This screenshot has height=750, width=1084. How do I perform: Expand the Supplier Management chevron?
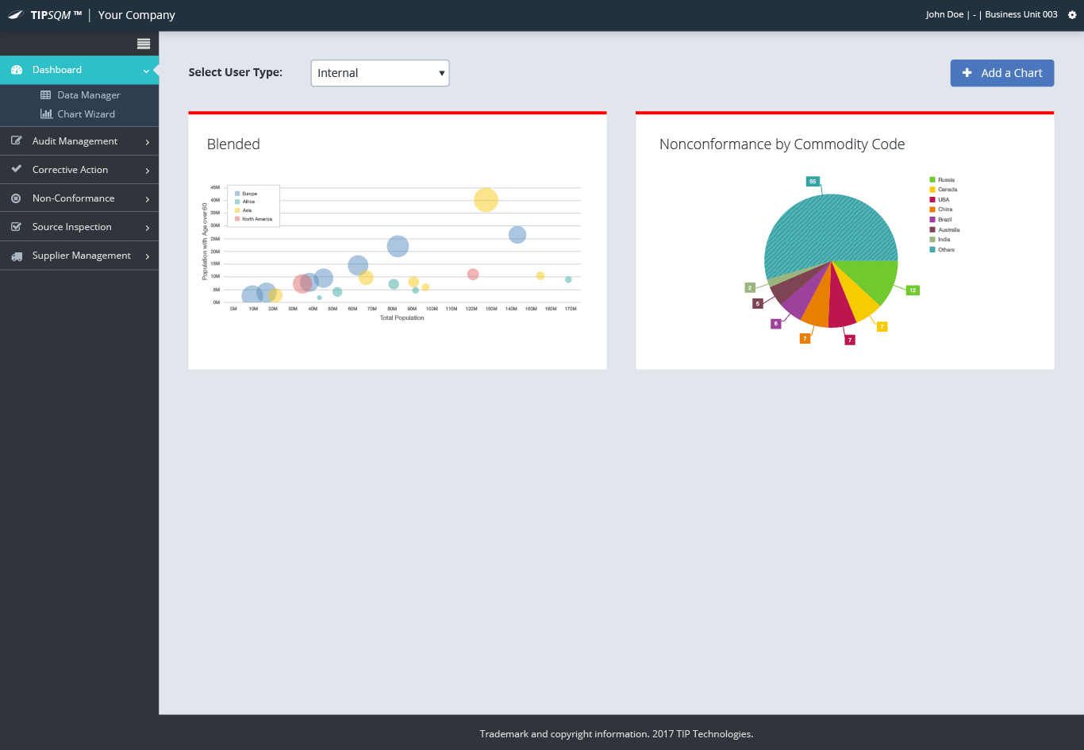pyautogui.click(x=148, y=256)
